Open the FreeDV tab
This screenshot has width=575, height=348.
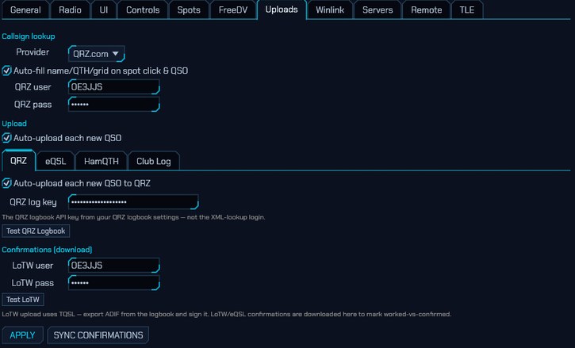tap(233, 10)
